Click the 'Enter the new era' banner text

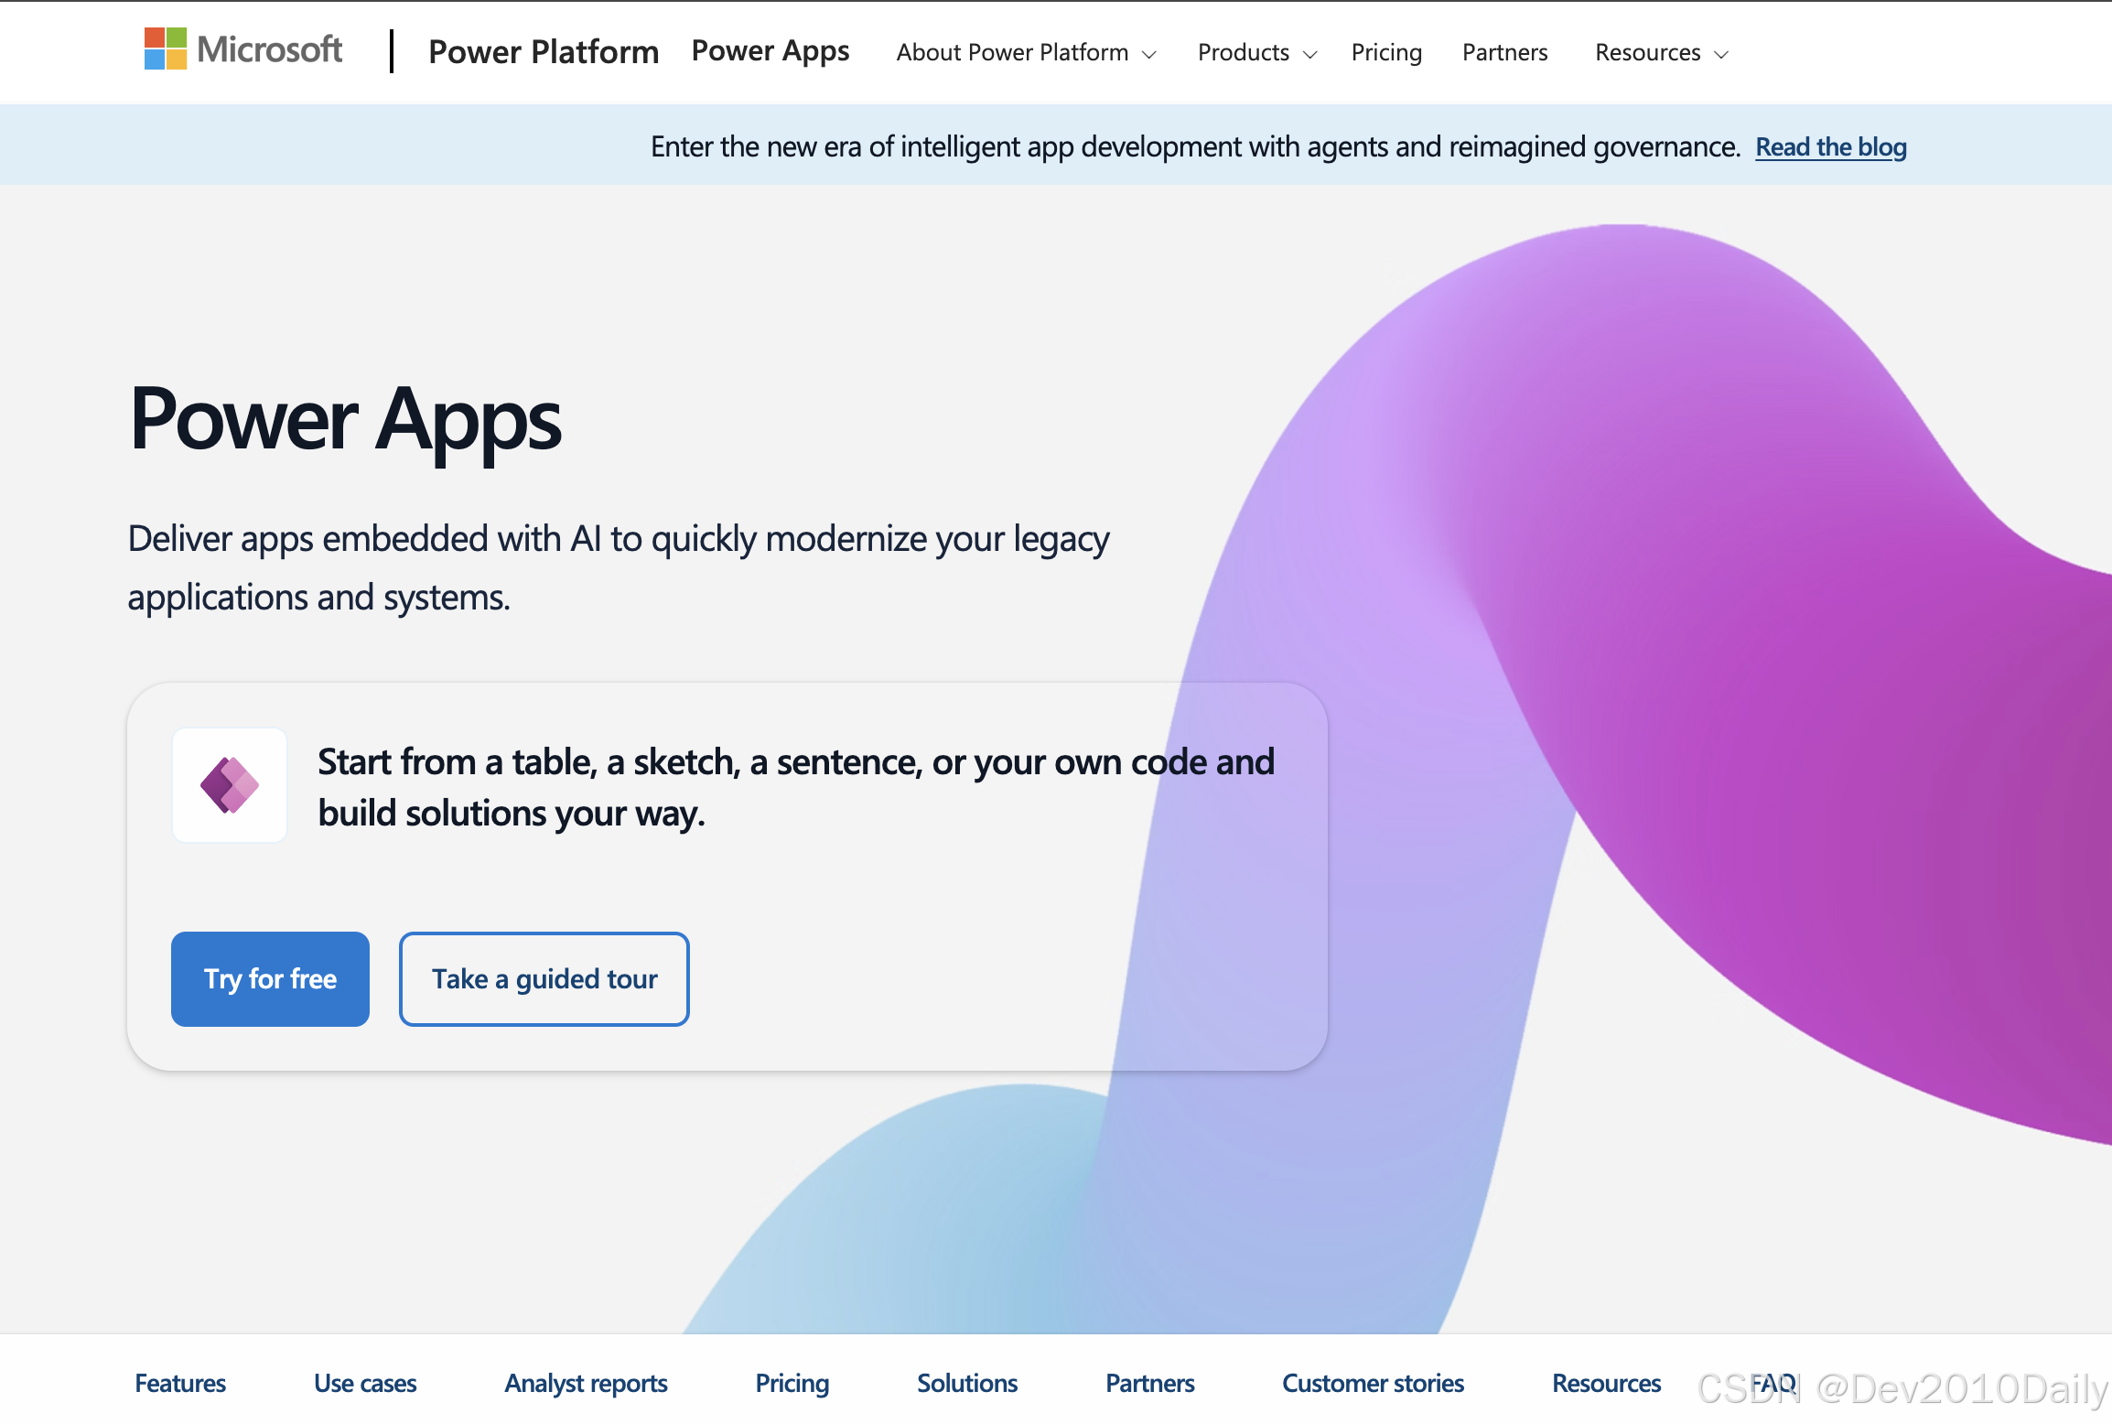[x=1195, y=146]
